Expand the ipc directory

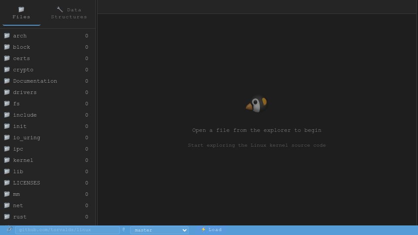48,149
